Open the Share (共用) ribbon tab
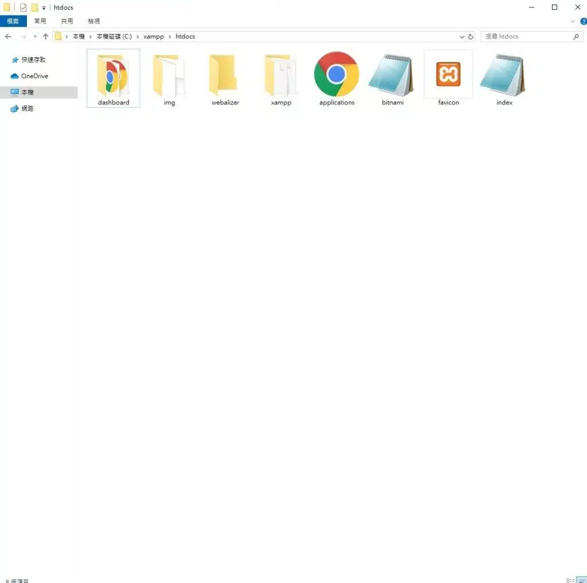Screen dimensions: 587x583 67,21
